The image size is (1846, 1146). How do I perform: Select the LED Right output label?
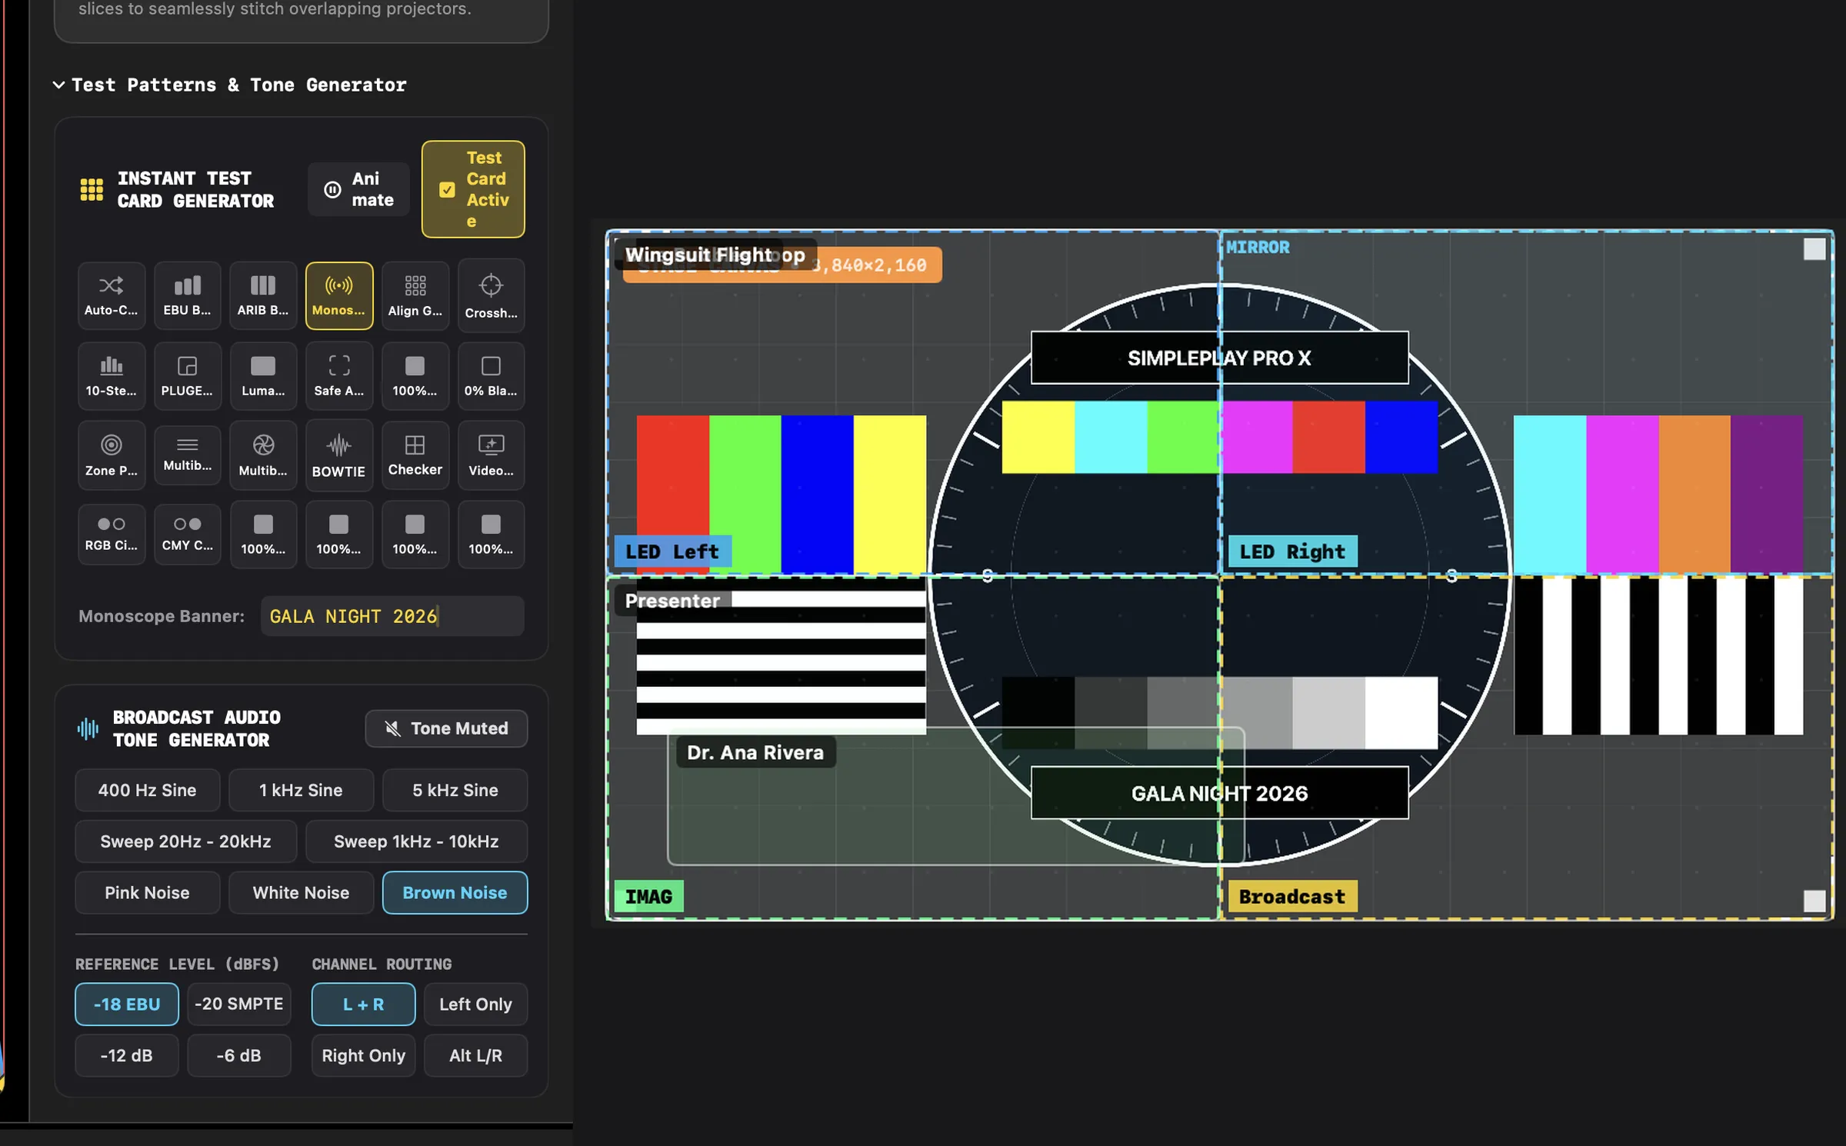coord(1292,552)
